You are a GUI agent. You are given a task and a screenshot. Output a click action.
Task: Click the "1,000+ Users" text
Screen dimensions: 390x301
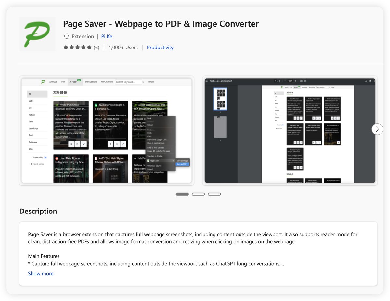coord(123,48)
